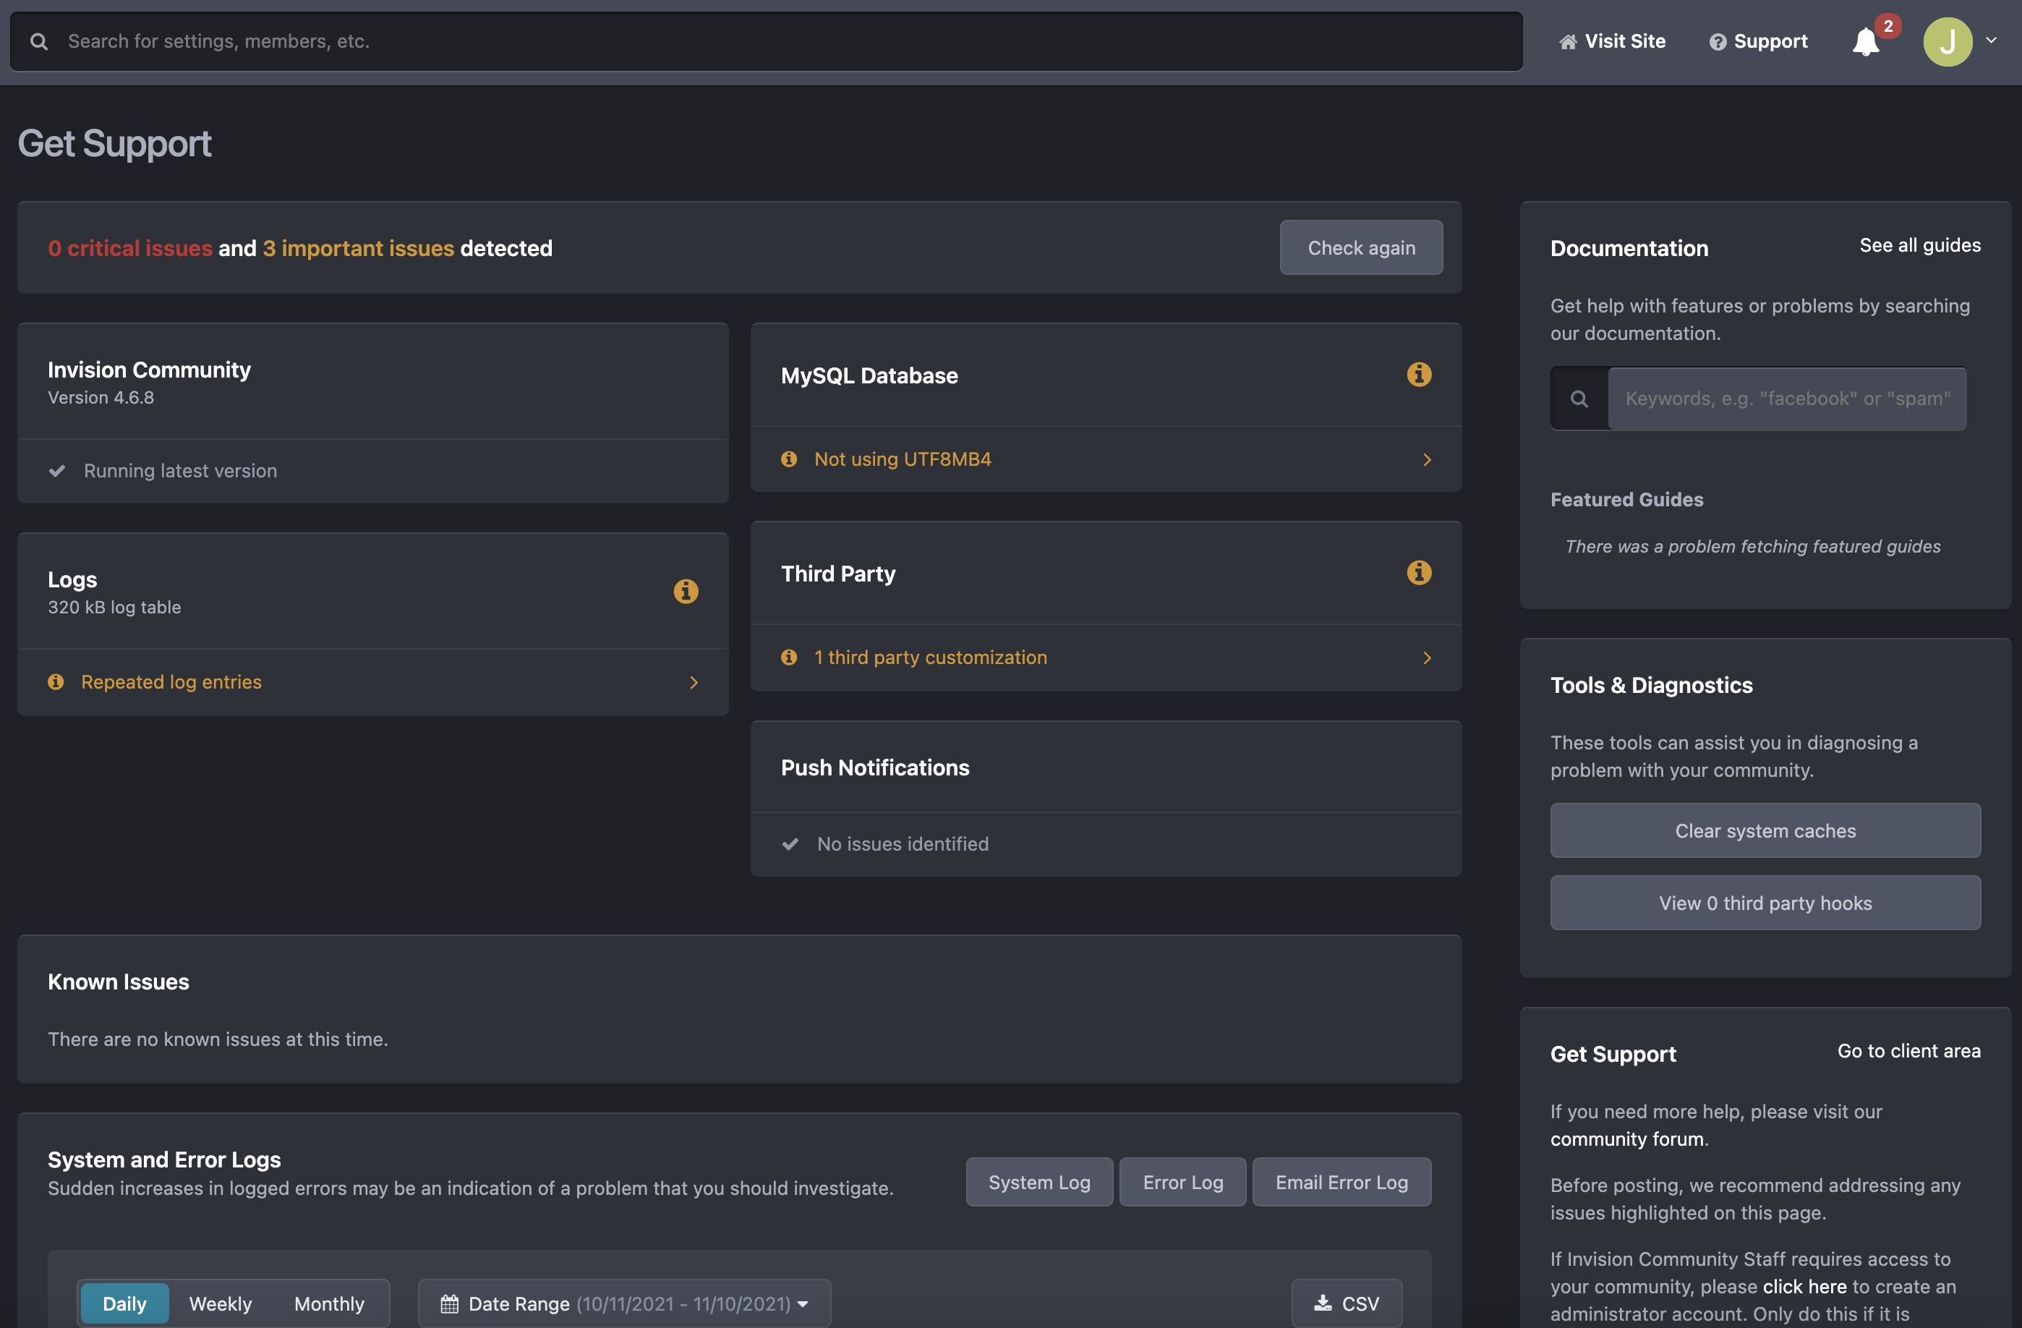Click the info icon beside Logs
The width and height of the screenshot is (2022, 1328).
tap(686, 592)
